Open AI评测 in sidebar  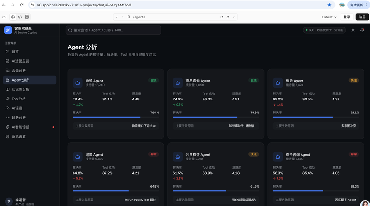pos(30,108)
